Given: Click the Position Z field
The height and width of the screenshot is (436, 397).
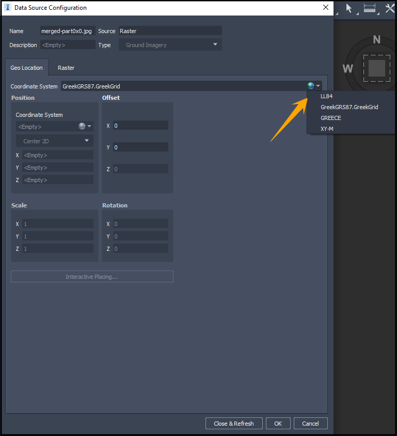Looking at the screenshot, I should coord(58,180).
